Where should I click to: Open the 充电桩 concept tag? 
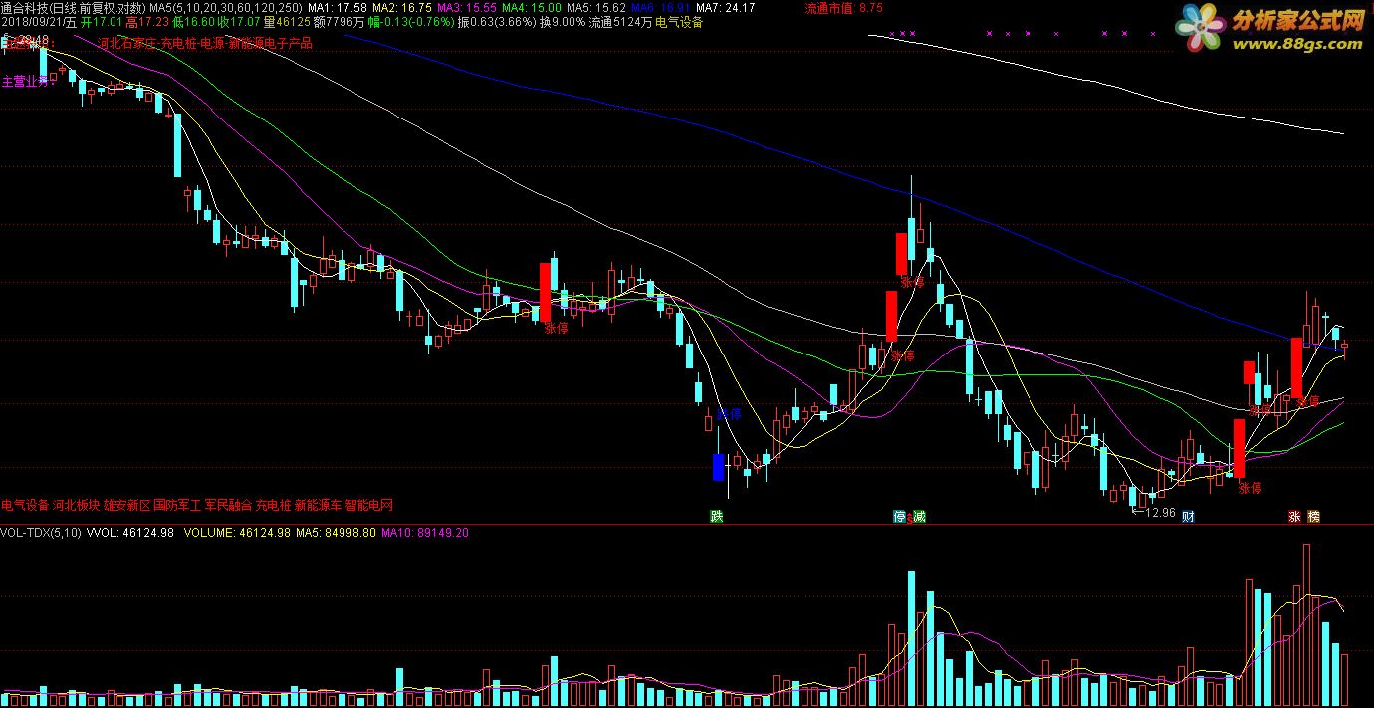273,505
